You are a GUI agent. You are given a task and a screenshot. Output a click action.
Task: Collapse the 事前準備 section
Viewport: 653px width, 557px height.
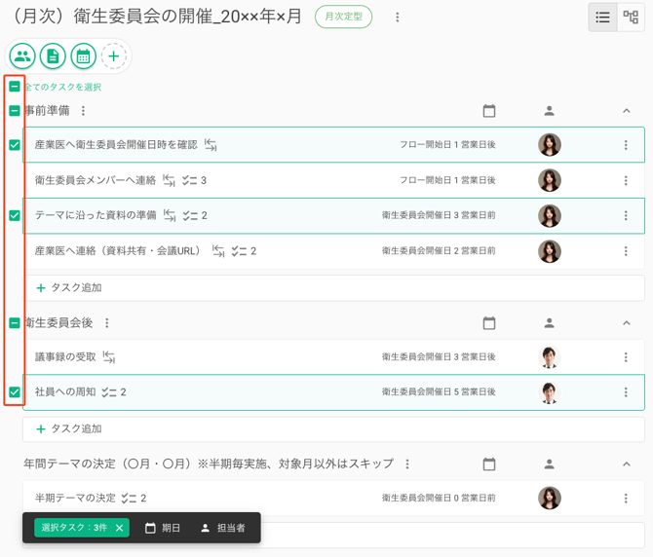coord(627,111)
